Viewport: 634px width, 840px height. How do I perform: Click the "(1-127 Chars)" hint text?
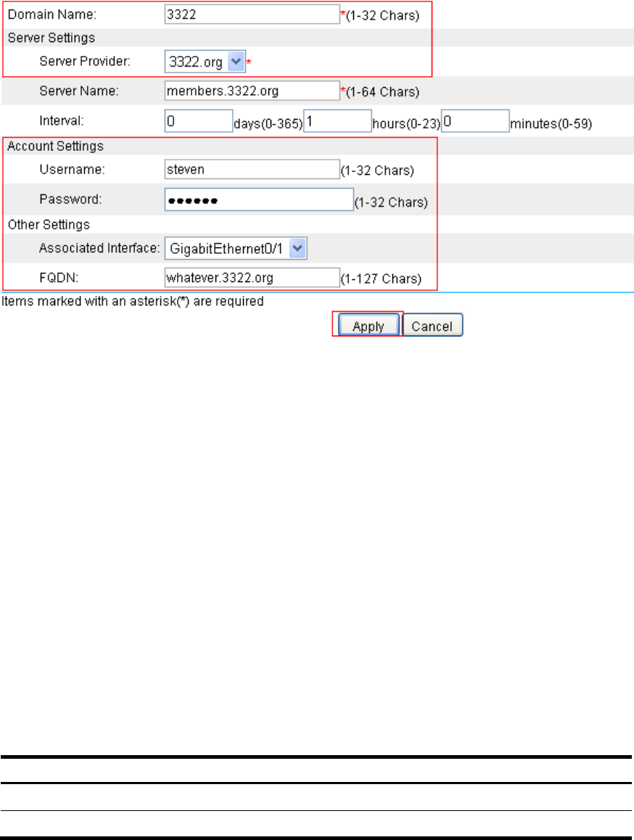pos(381,279)
